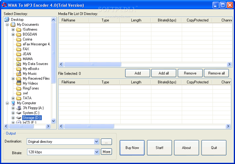Click the application logo in title bar
Viewport: 235px width, 164px height.
click(4, 5)
